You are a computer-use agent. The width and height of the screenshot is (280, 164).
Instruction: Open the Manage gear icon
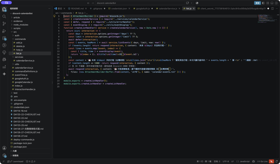(x=4, y=155)
